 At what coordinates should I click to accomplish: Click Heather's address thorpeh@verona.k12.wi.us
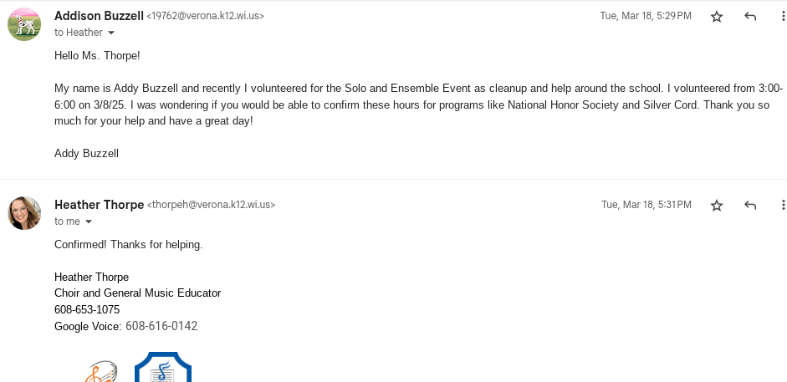click(212, 205)
